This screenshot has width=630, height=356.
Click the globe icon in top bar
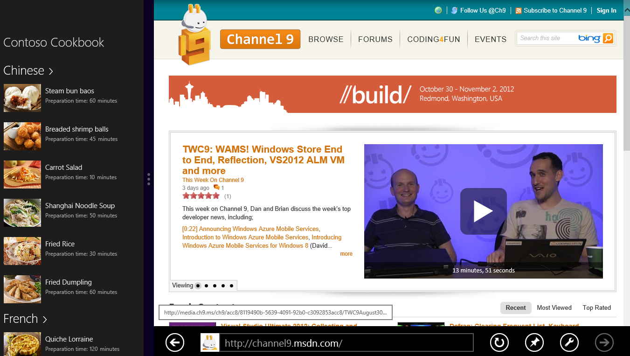point(438,10)
